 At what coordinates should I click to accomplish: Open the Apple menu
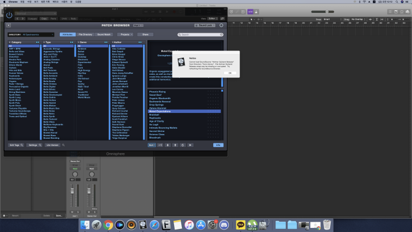point(4,2)
